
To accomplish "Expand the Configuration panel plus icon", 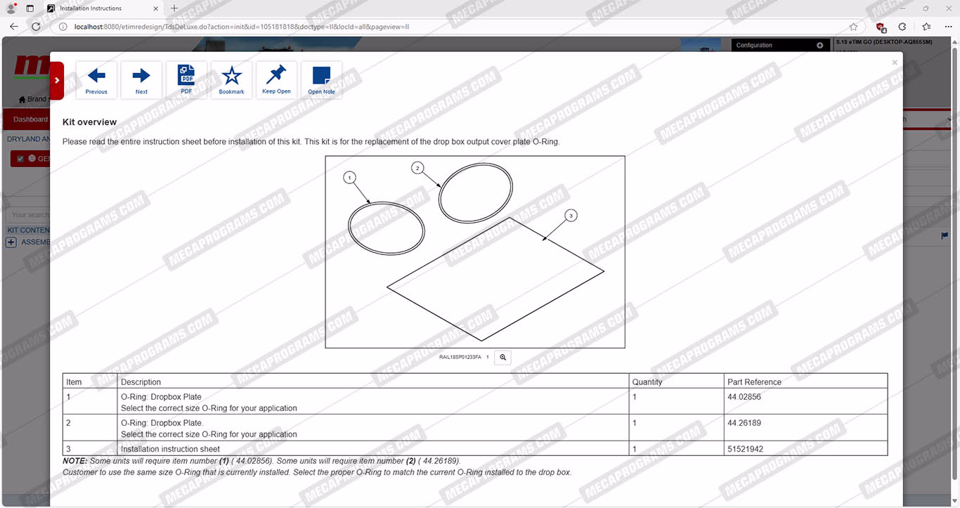I will pyautogui.click(x=819, y=45).
